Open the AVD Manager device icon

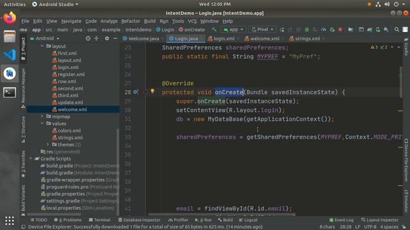point(378,30)
